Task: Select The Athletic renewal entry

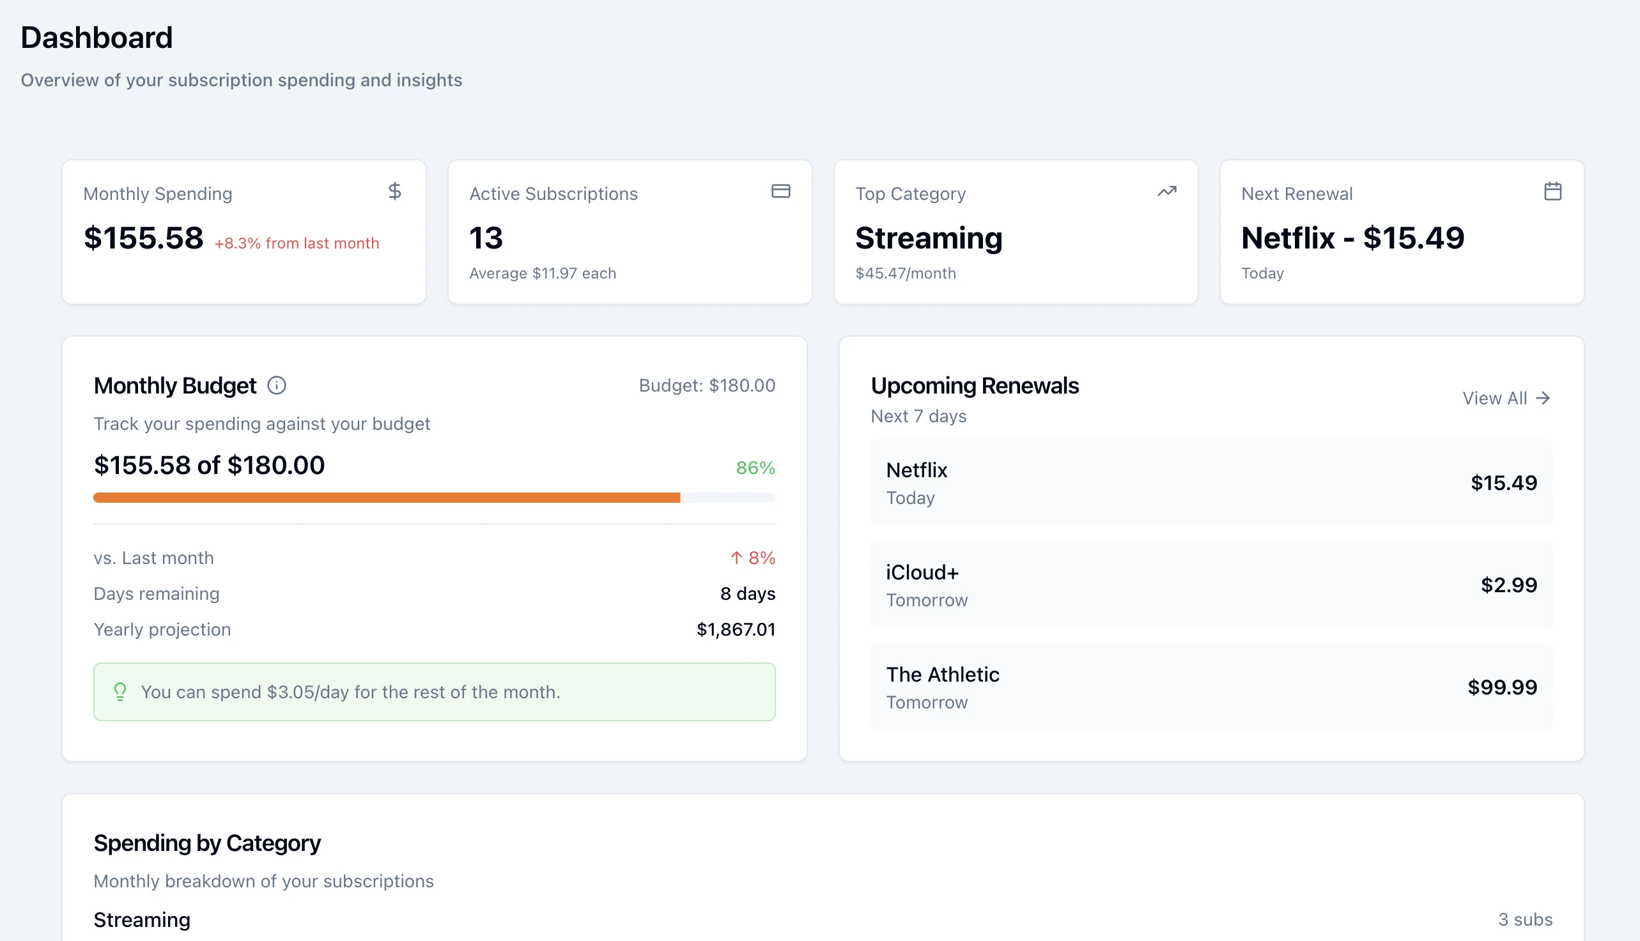Action: (1211, 686)
